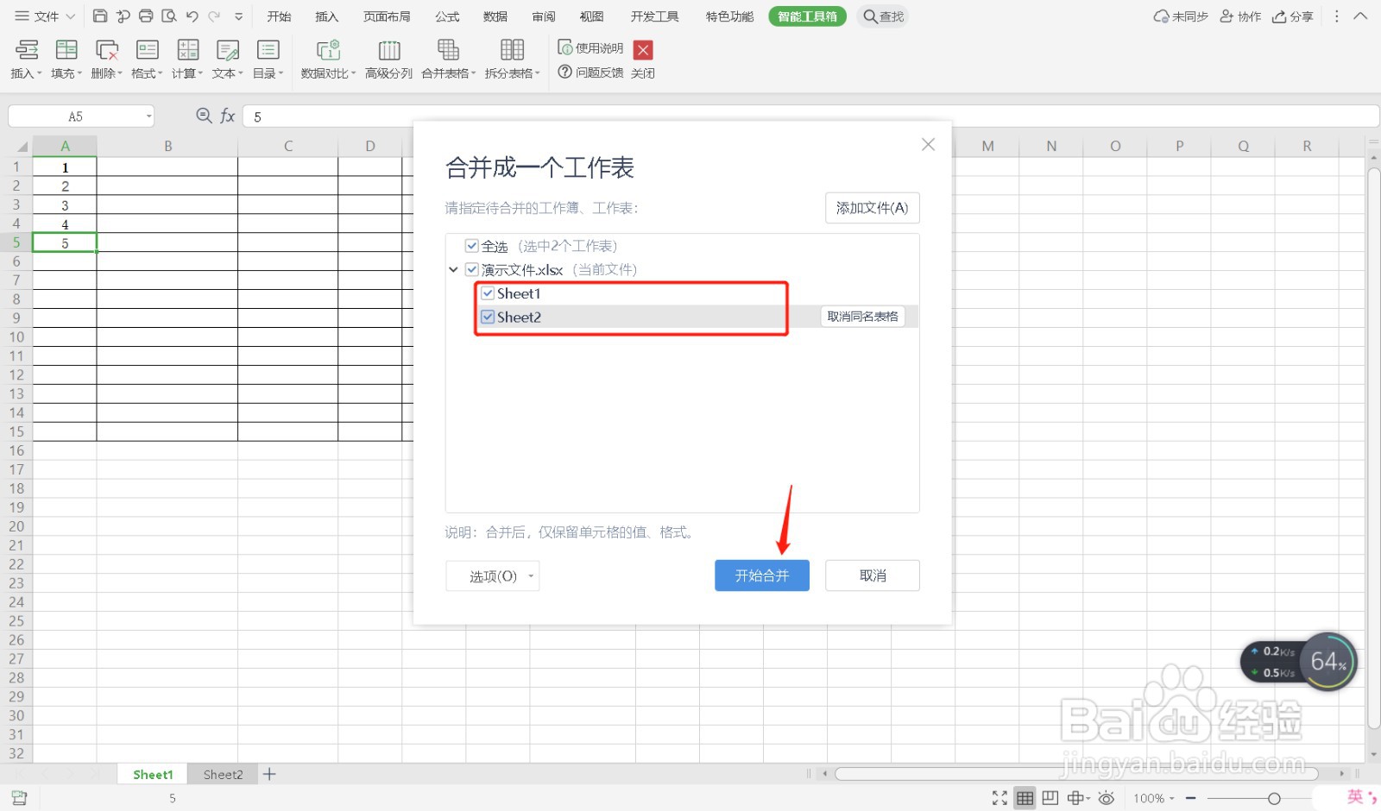
Task: Open the 页面布局 ribbon tab
Action: click(387, 16)
